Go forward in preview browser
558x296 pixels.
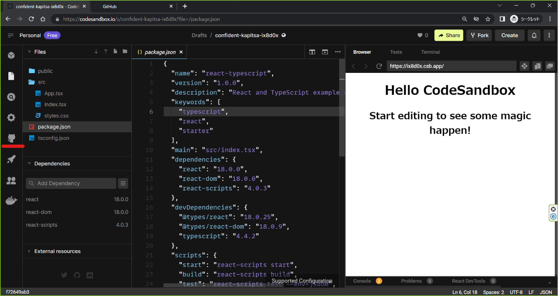tap(365, 66)
